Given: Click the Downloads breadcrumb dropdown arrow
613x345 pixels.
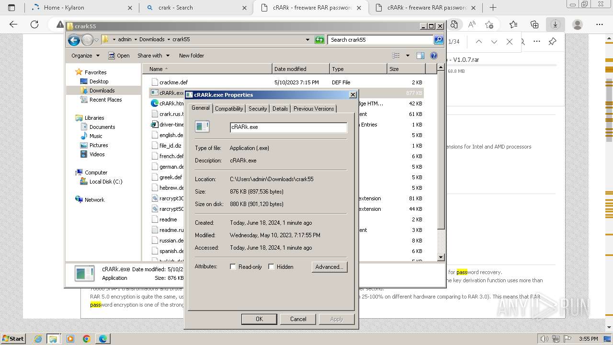Looking at the screenshot, I should point(169,40).
